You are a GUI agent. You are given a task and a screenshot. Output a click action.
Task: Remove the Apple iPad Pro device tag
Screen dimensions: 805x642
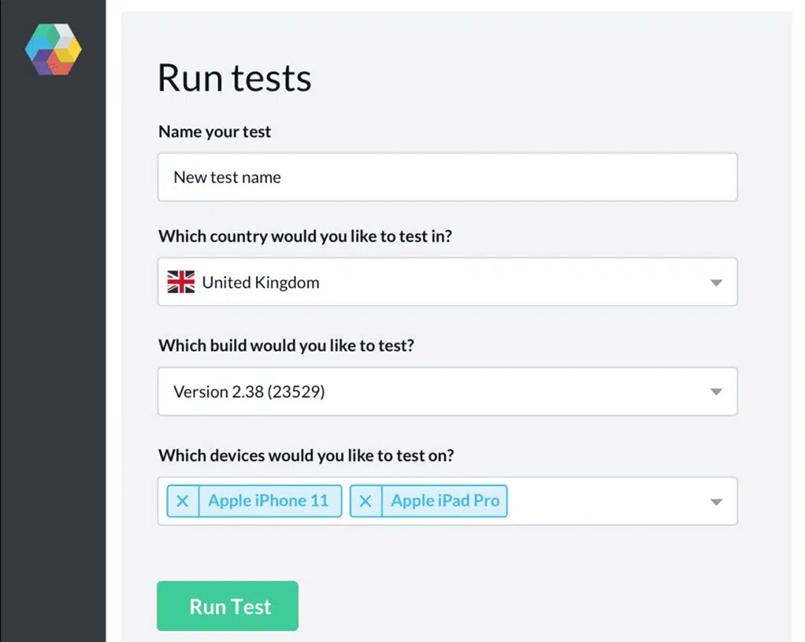tap(365, 501)
